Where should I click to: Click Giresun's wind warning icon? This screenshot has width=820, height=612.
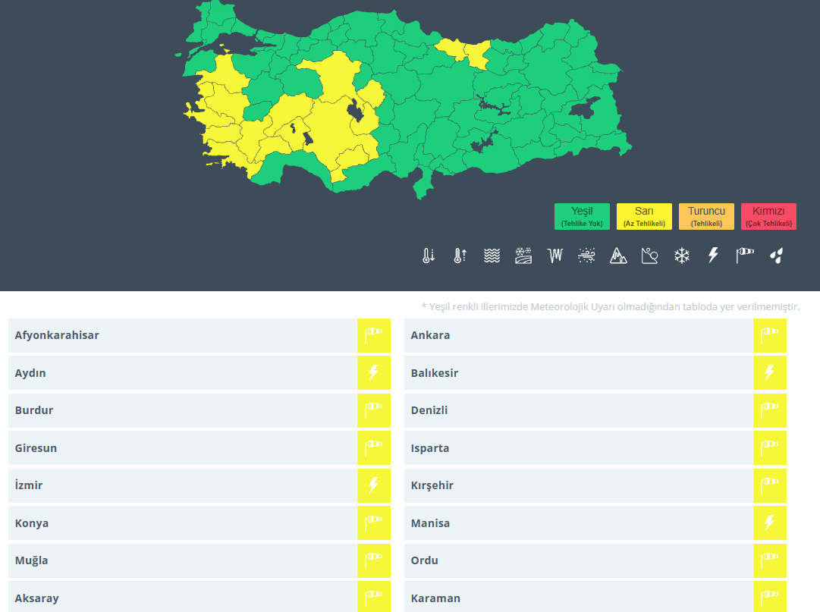click(x=374, y=447)
